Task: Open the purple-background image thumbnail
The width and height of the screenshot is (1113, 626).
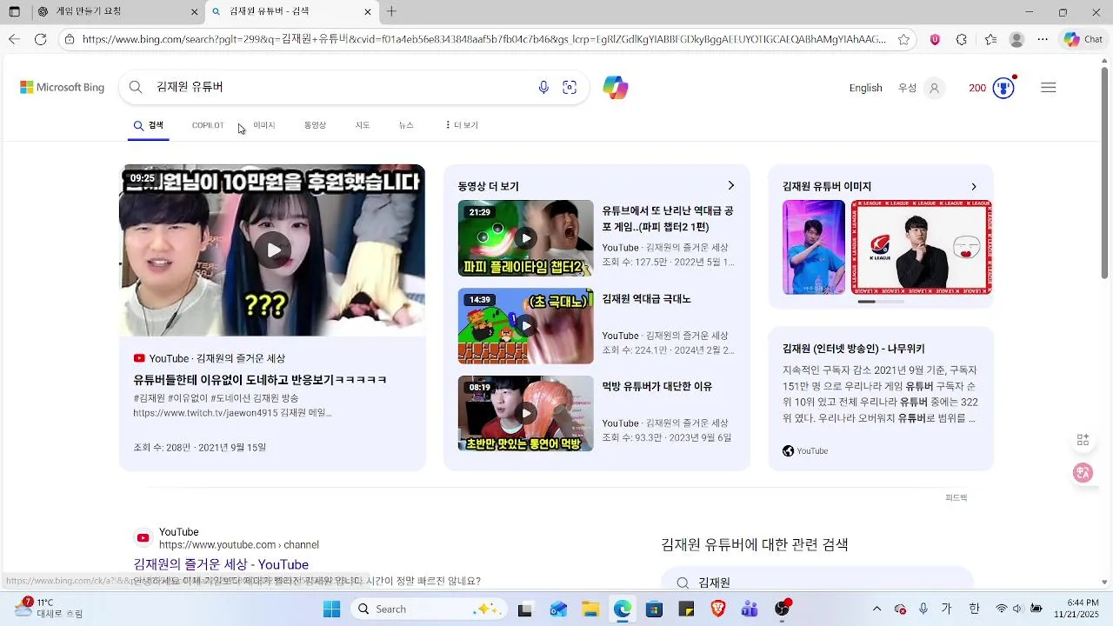Action: [x=814, y=247]
